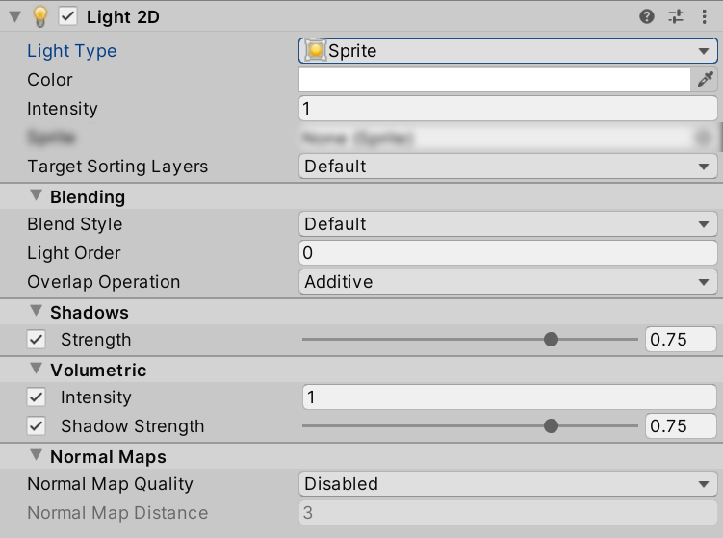Image resolution: width=723 pixels, height=538 pixels.
Task: Open the Blend Style dropdown
Action: click(507, 224)
